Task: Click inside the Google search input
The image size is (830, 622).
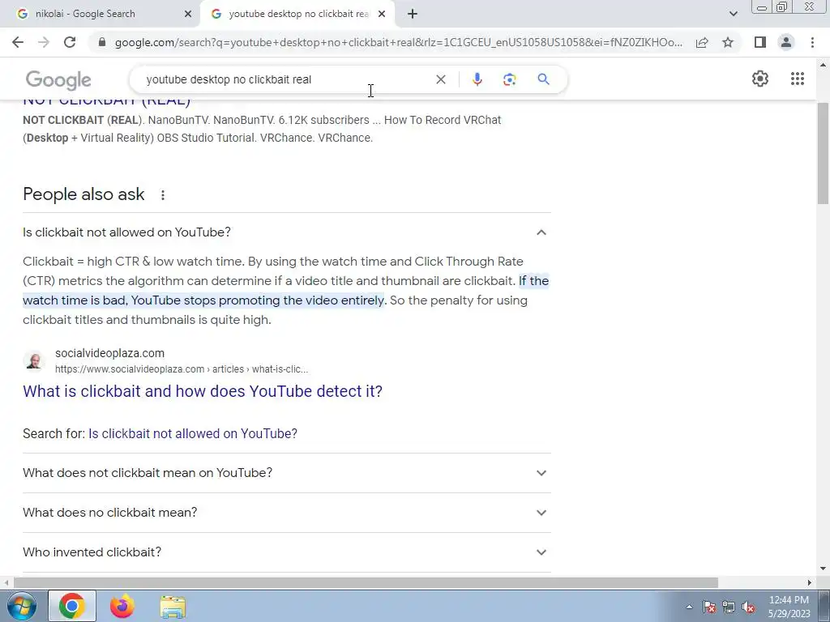Action: pyautogui.click(x=286, y=79)
